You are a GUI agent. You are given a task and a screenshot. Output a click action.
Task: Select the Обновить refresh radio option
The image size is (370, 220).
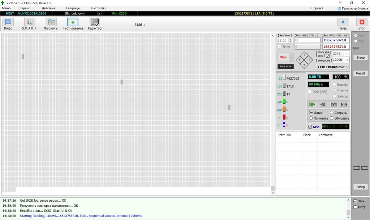[332, 118]
